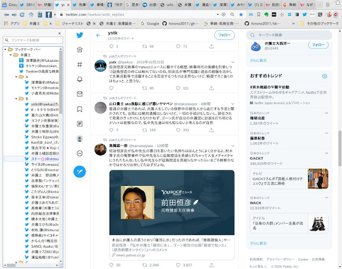
Task: Show more bookmarks bar items chevron
Action: click(293, 23)
